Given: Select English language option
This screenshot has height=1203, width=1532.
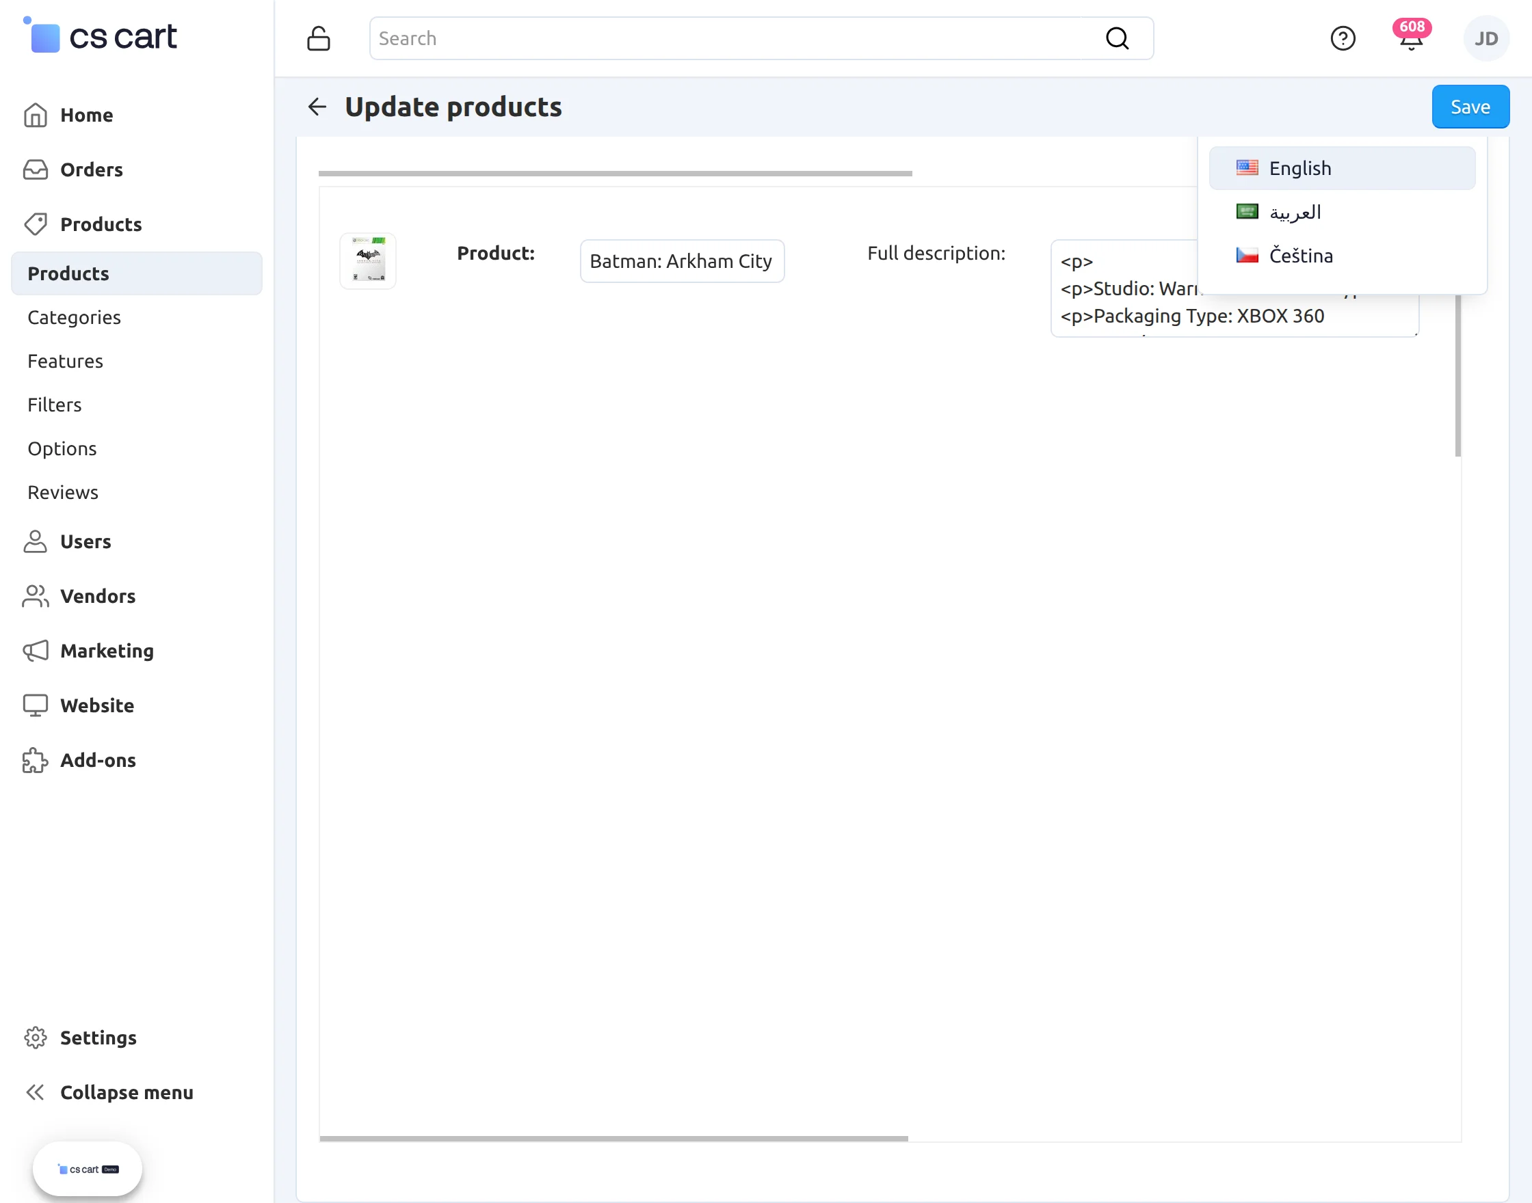Looking at the screenshot, I should [1342, 168].
